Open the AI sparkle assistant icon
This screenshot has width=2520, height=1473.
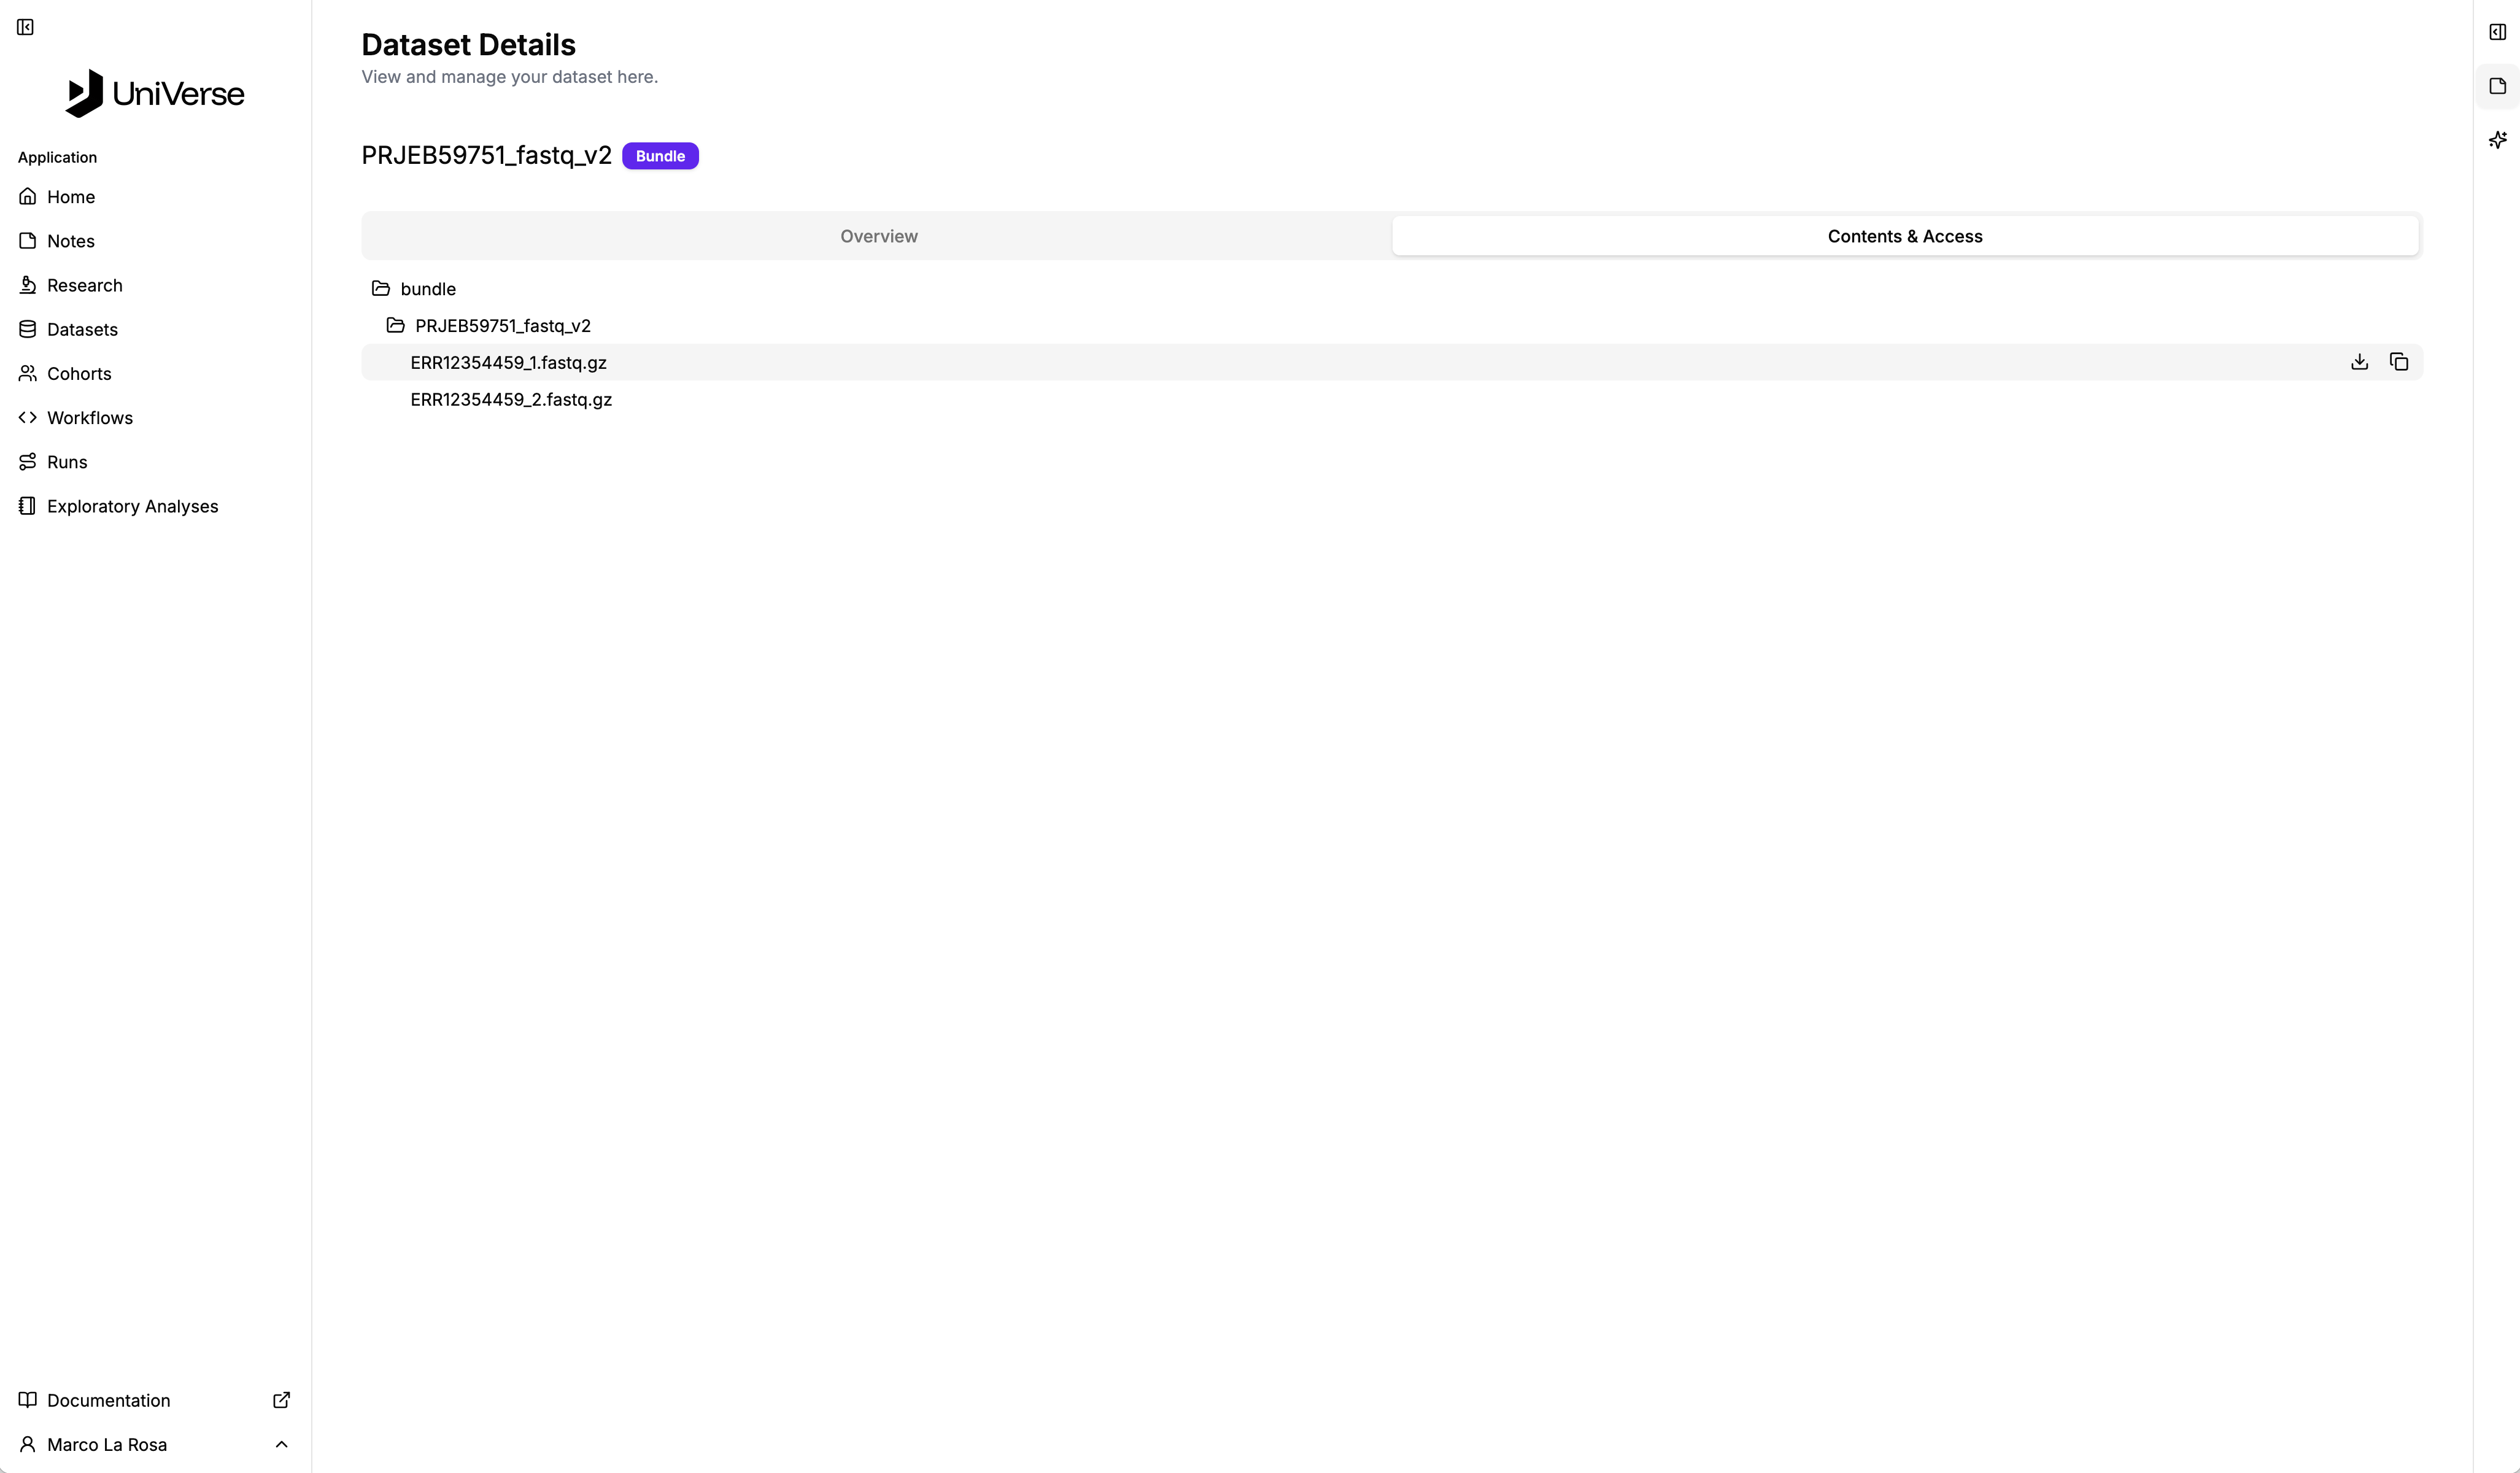tap(2497, 140)
